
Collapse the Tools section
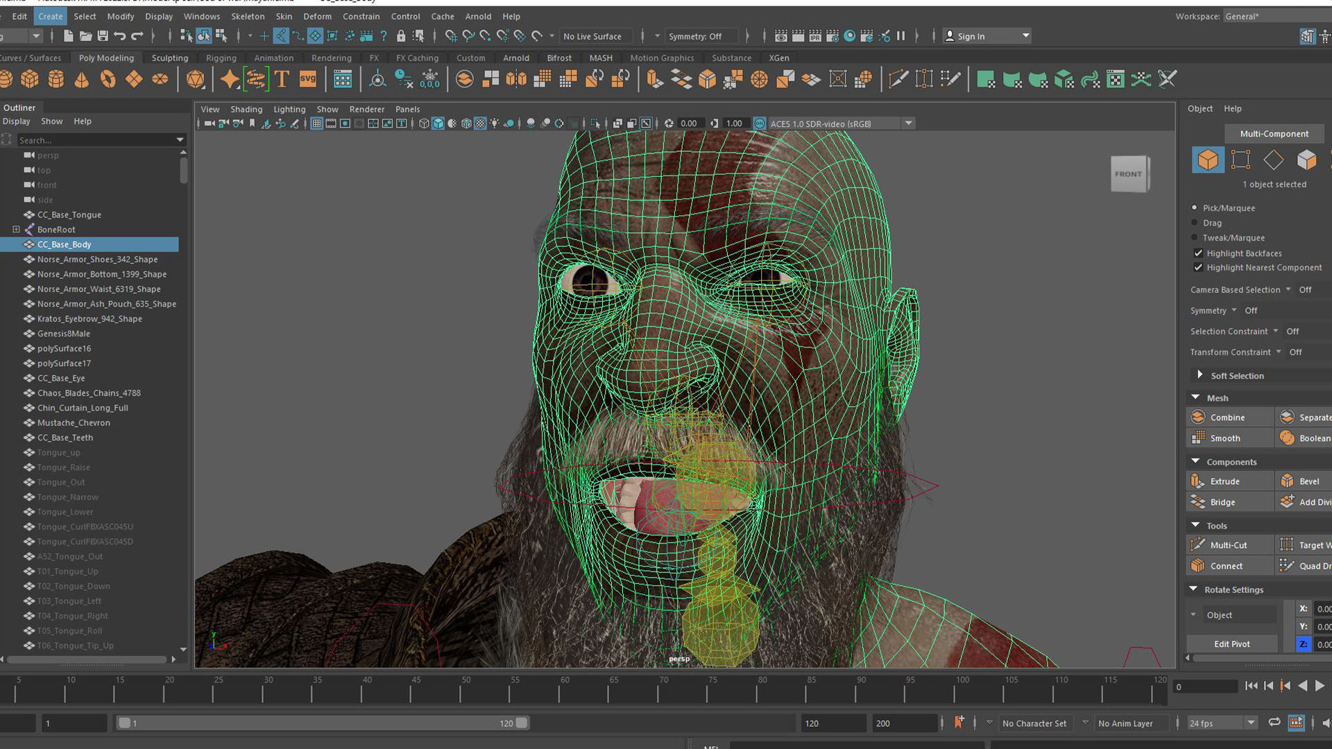[x=1195, y=525]
